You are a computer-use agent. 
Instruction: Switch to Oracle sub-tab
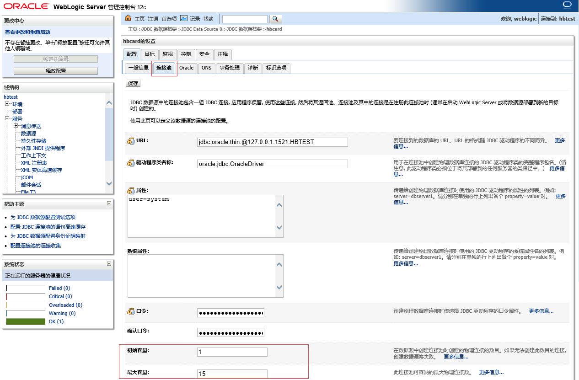click(186, 68)
